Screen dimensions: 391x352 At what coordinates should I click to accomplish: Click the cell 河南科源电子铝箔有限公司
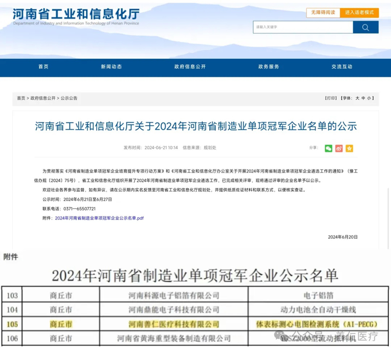pyautogui.click(x=174, y=296)
